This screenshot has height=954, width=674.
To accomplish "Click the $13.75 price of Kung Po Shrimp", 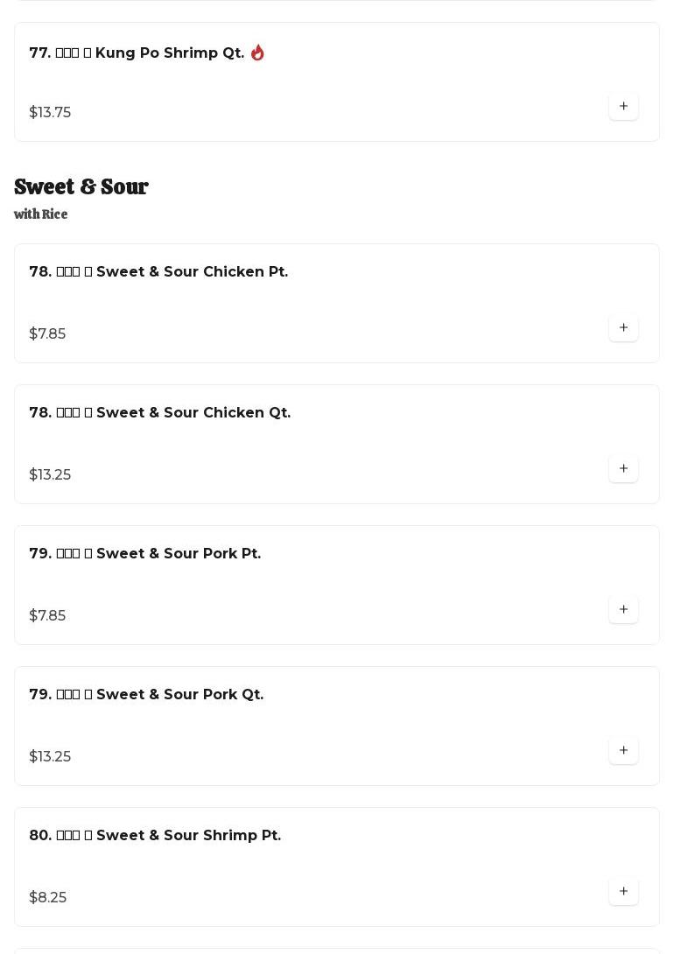I will click(50, 113).
